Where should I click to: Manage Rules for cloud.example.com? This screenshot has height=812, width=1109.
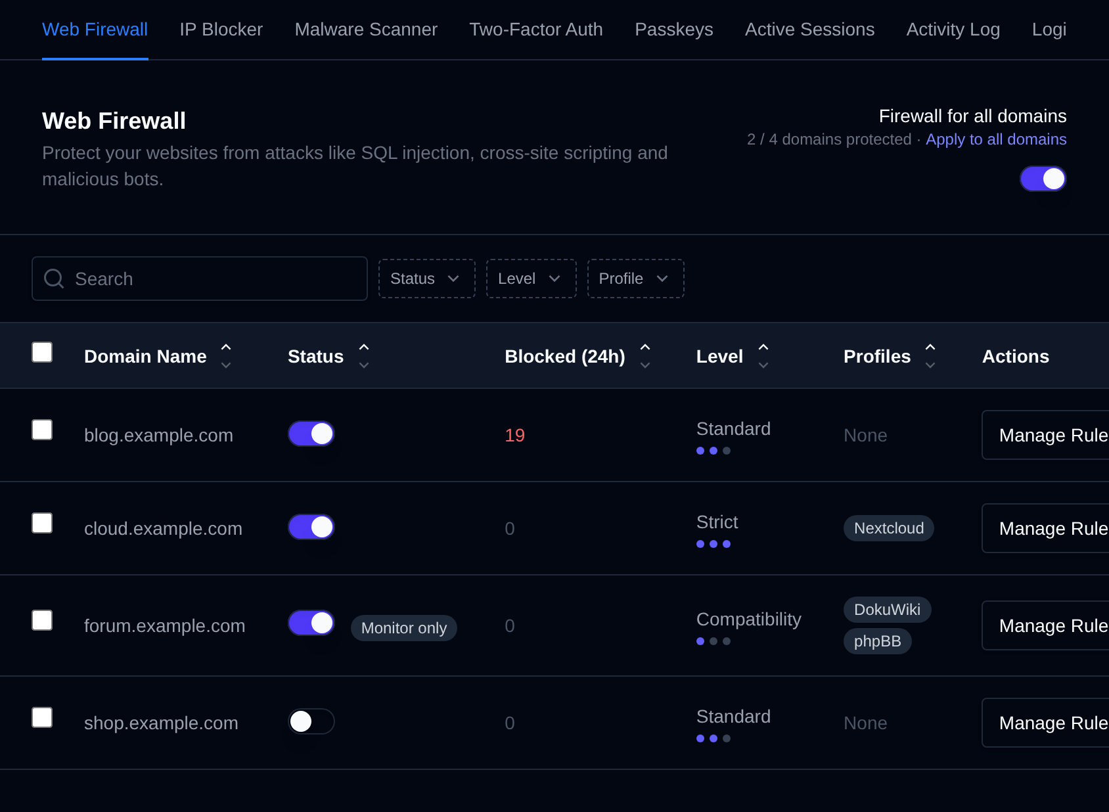click(1045, 528)
